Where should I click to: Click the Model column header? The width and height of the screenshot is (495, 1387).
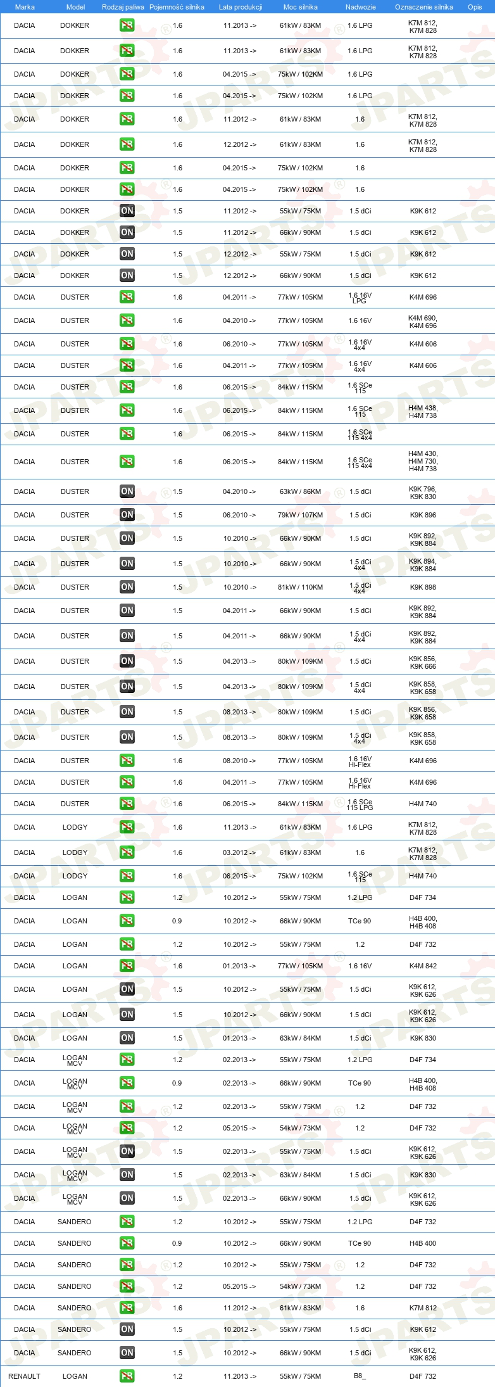[x=75, y=7]
